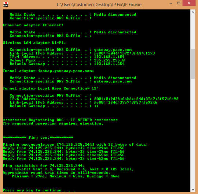Viewport: 198px width, 194px height.
Task: Click 'Media disconnected' under the isatap tunnel adapter
Action: click(115, 78)
